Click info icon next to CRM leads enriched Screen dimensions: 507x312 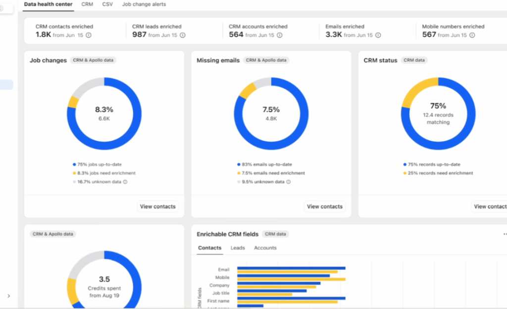coord(183,35)
